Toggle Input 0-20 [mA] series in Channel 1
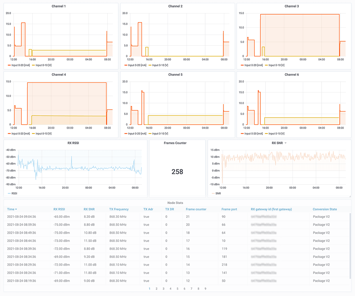The height and width of the screenshot is (296, 355). (x=19, y=65)
